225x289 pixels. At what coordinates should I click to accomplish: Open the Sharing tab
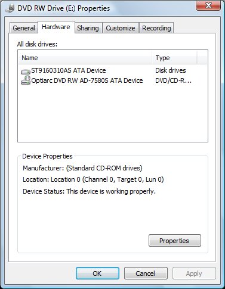(88, 28)
